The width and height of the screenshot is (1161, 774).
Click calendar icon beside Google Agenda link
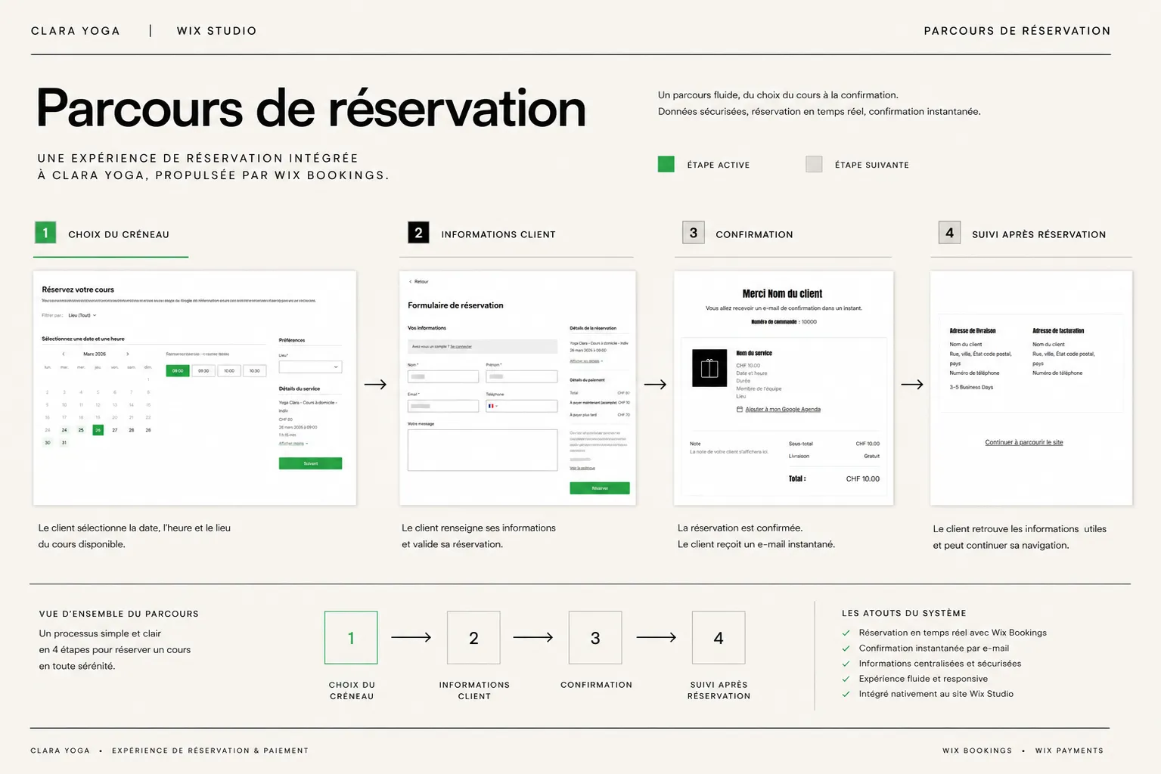[x=739, y=409]
